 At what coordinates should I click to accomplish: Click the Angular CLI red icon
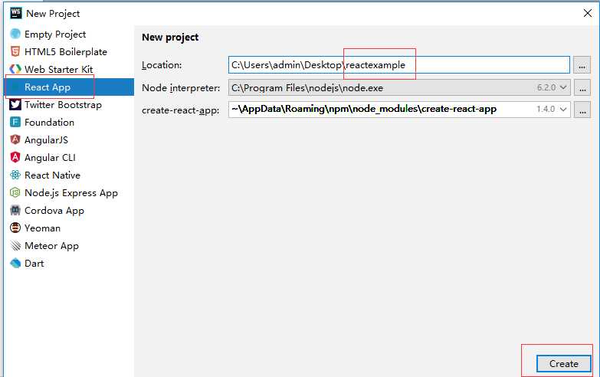pos(15,157)
